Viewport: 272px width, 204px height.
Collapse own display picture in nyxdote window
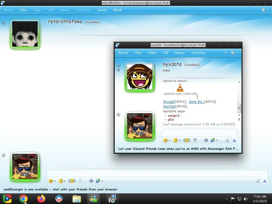coord(118,114)
